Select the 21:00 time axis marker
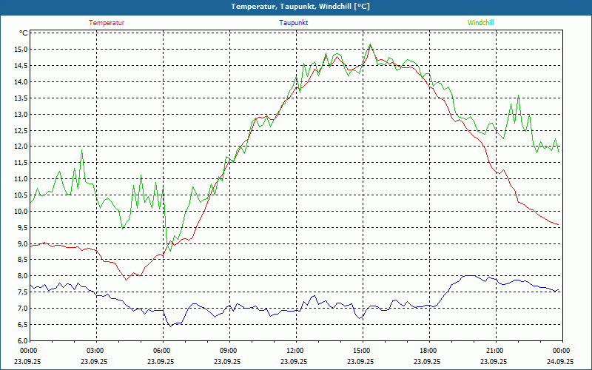This screenshot has height=370, width=592. pos(495,350)
